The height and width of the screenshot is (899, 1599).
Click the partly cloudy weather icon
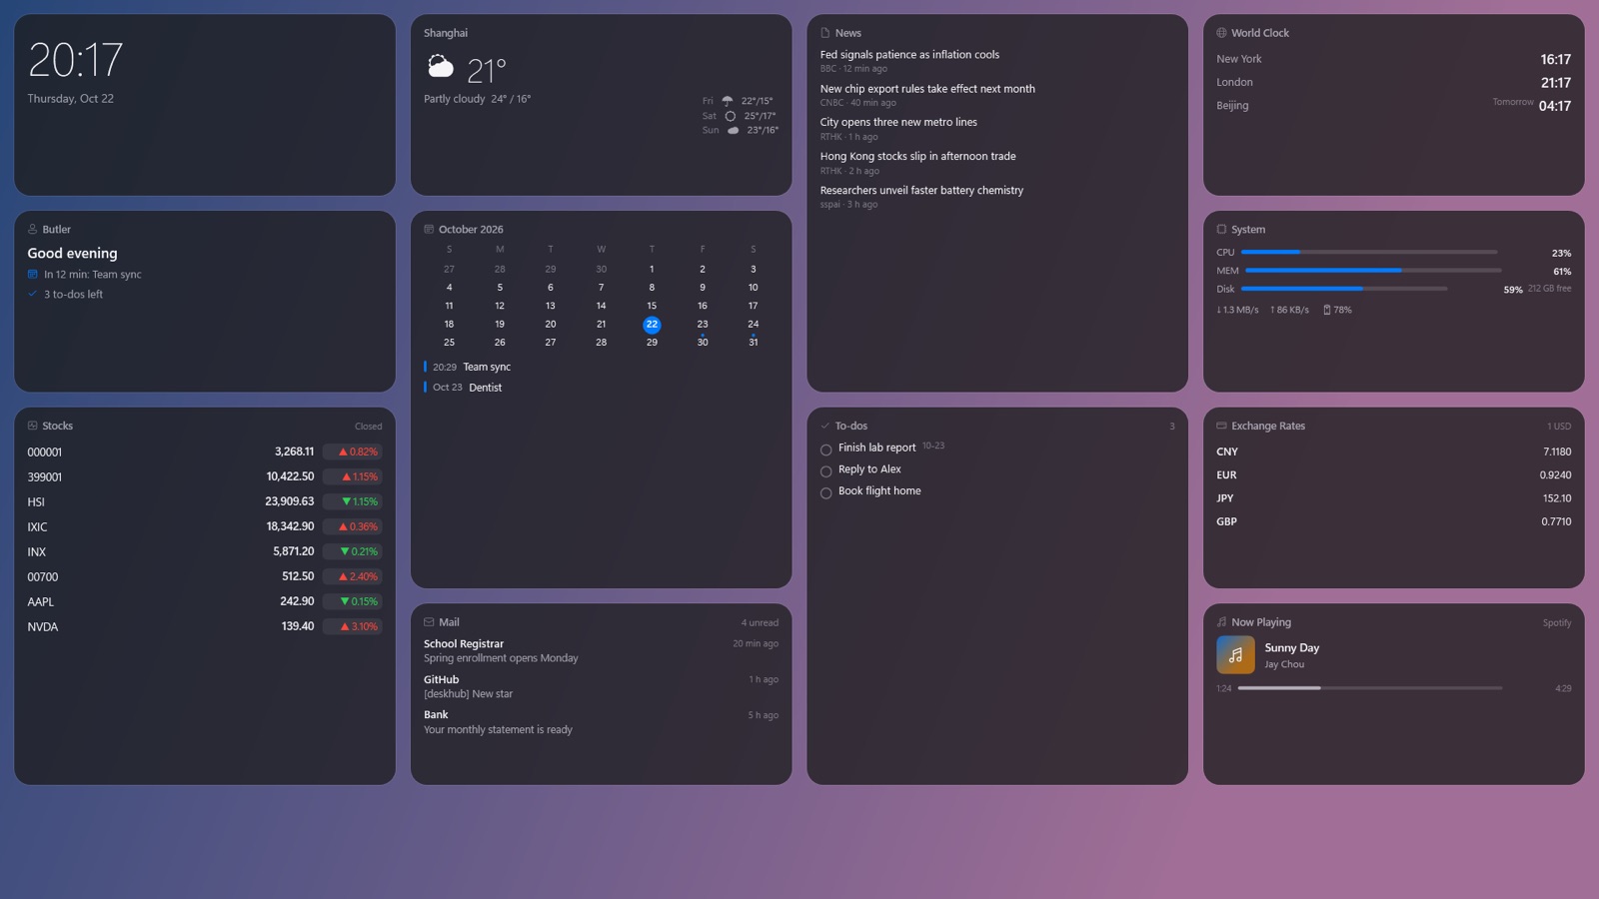click(x=440, y=67)
